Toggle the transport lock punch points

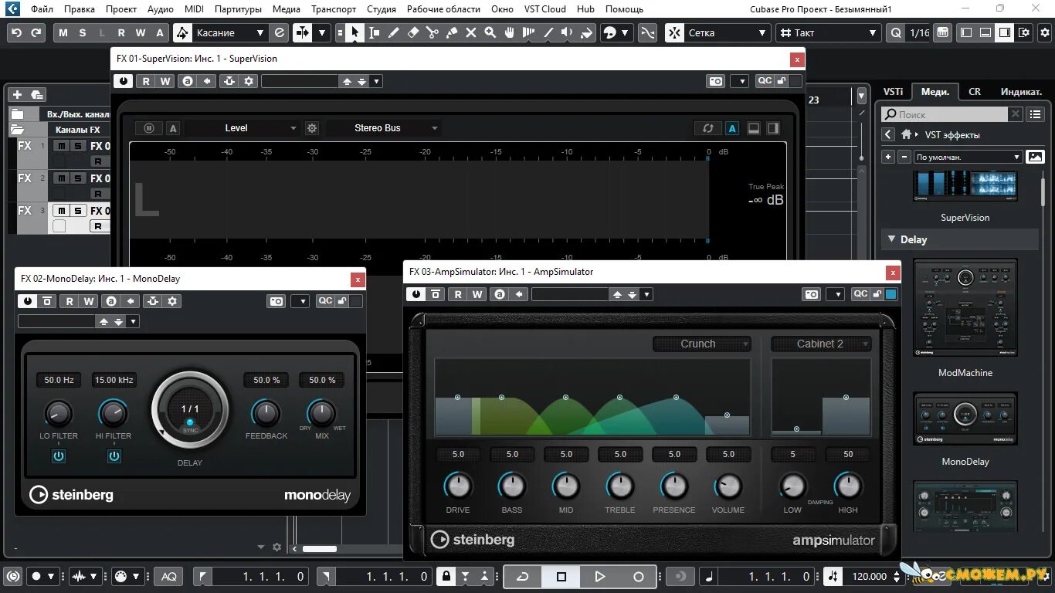[446, 576]
